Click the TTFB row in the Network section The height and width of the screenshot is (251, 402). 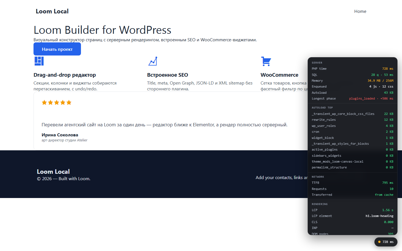(x=352, y=183)
